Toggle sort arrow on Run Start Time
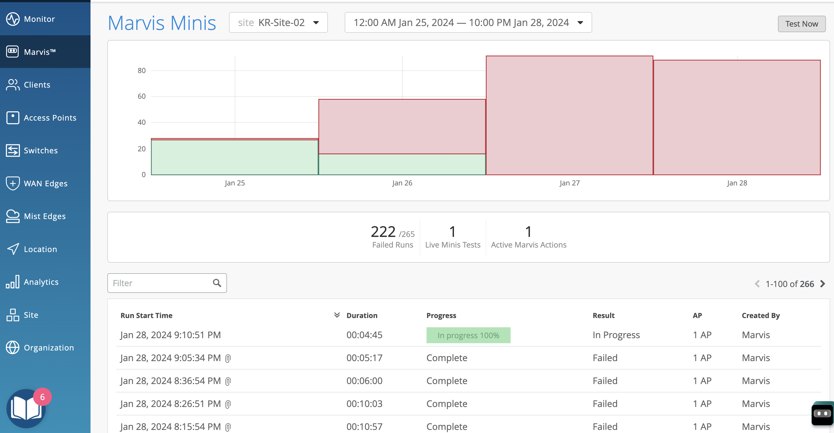Viewport: 834px width, 433px height. click(337, 315)
